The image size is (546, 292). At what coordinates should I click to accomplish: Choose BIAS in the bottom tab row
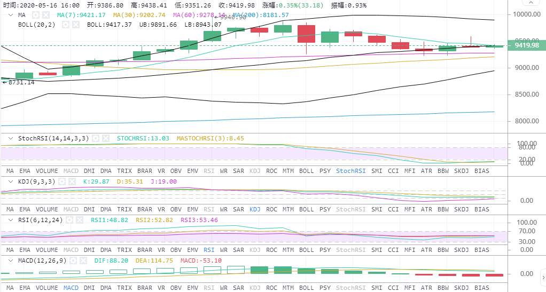click(481, 288)
